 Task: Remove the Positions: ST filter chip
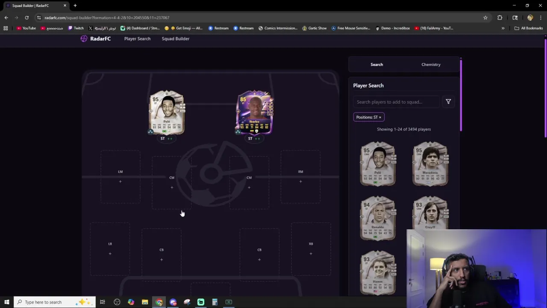click(379, 117)
